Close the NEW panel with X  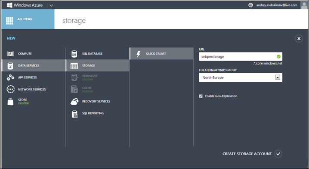[x=299, y=38]
